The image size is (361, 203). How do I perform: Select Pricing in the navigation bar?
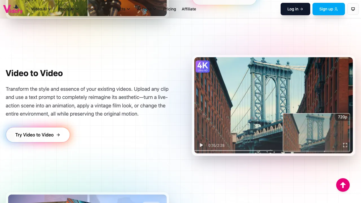[x=170, y=9]
